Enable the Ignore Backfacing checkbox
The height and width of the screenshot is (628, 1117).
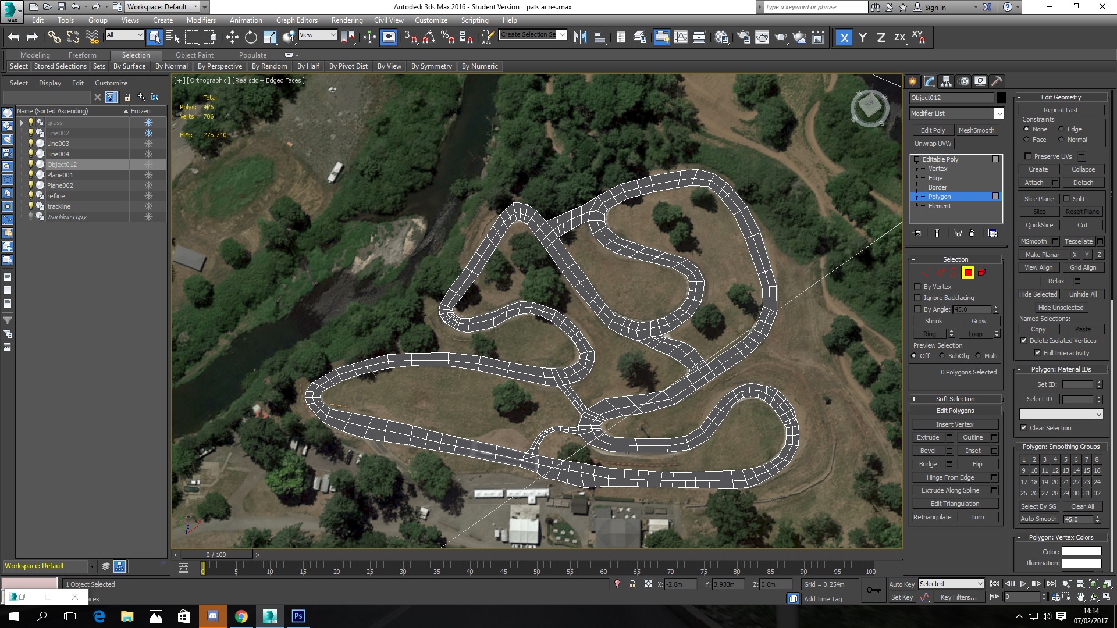click(x=917, y=298)
